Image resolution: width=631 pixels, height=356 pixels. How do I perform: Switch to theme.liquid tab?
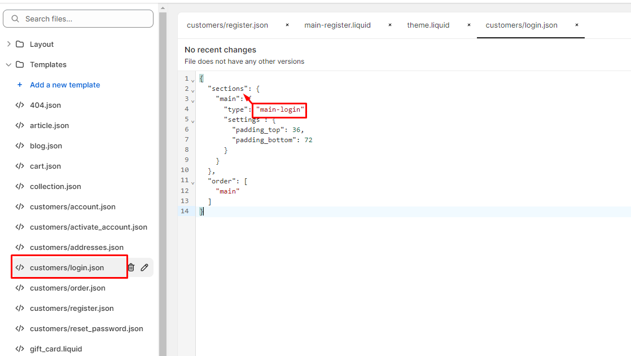[428, 25]
